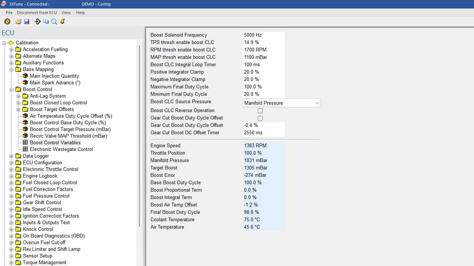Select Fuel Closed Loop Control tree item
Image resolution: width=474 pixels, height=266 pixels.
click(x=50, y=182)
